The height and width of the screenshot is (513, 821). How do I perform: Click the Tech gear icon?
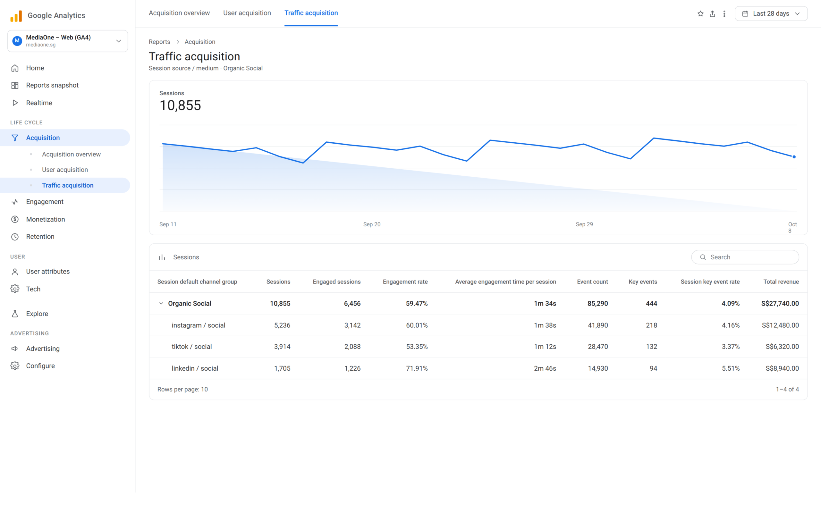click(15, 289)
